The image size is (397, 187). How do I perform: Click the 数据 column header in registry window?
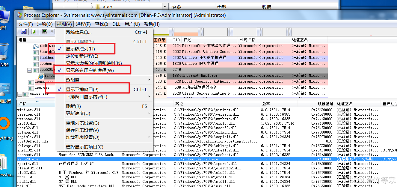(267, 7)
